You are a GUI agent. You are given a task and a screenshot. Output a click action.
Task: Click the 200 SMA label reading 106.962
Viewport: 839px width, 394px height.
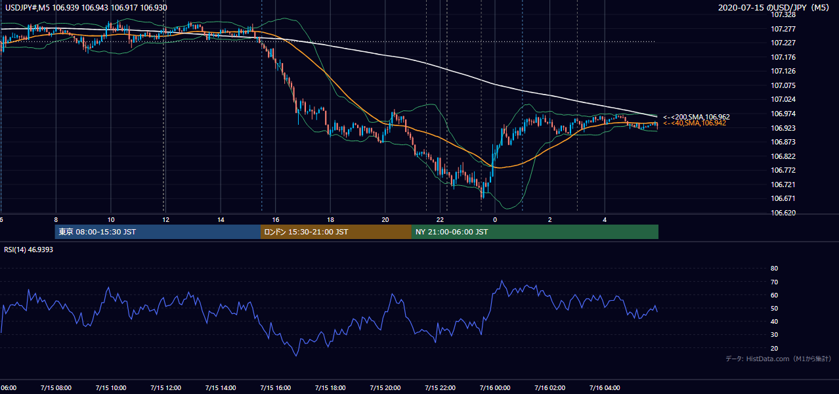[697, 117]
